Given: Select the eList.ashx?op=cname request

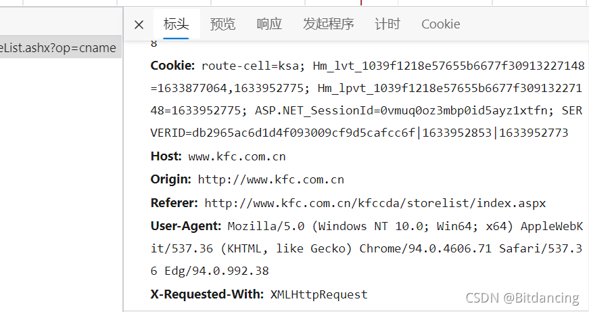Looking at the screenshot, I should [60, 48].
